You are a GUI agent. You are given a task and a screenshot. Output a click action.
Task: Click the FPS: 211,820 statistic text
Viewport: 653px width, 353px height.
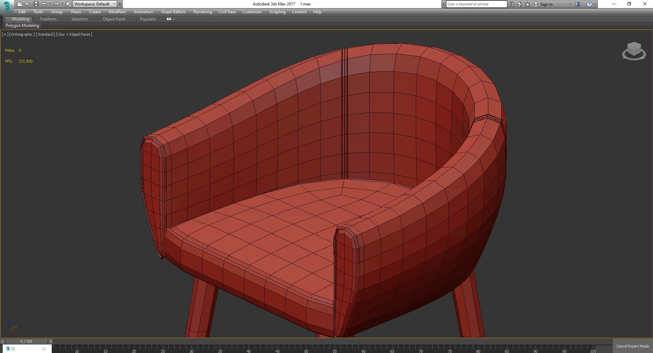(19, 61)
